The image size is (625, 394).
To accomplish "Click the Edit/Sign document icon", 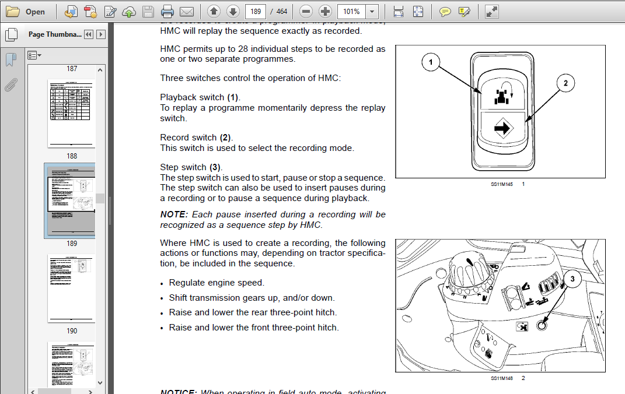I will click(110, 12).
